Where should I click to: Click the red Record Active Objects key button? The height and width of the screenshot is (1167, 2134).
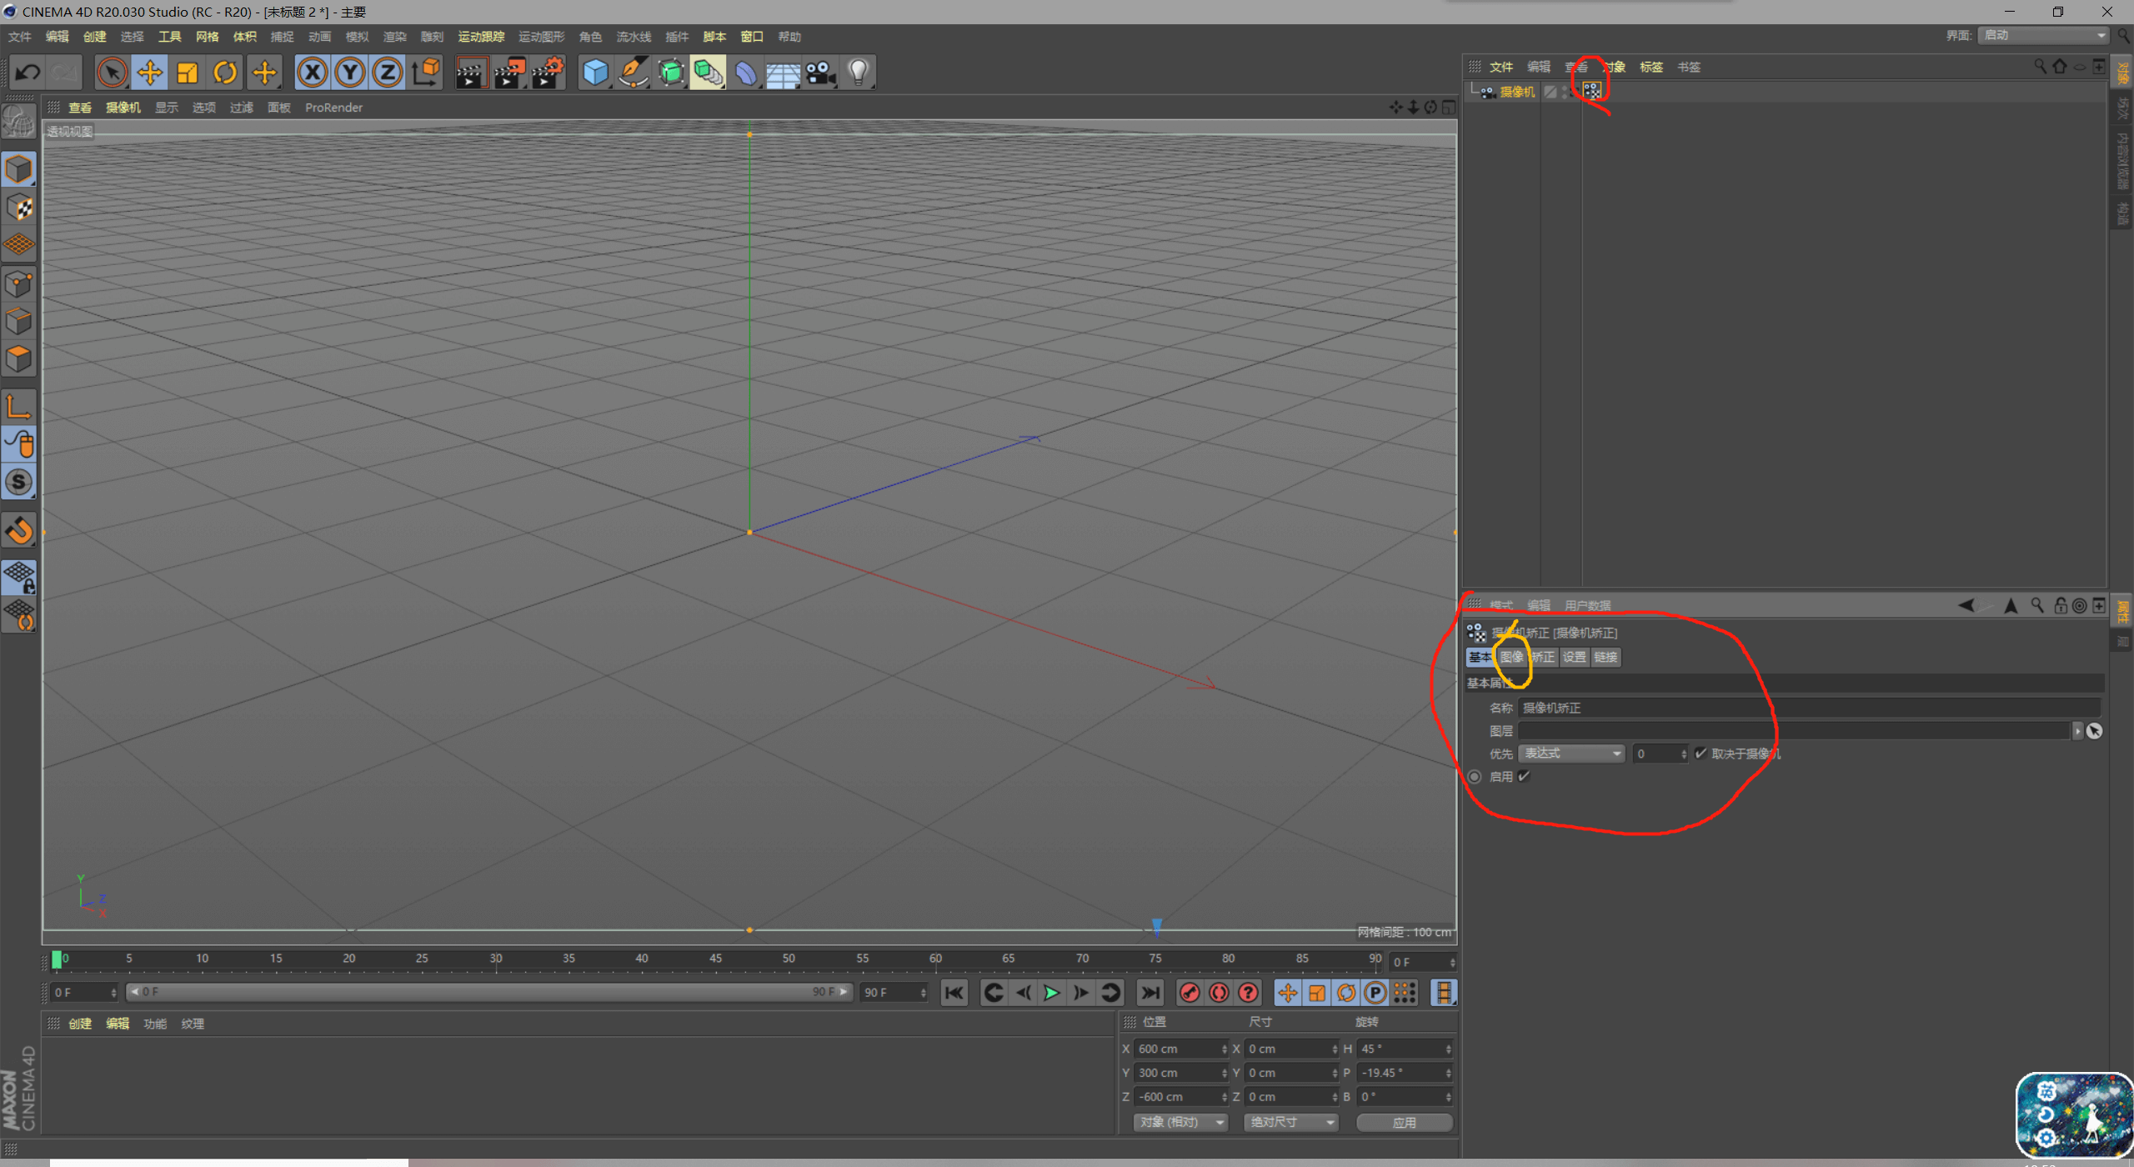point(1190,993)
